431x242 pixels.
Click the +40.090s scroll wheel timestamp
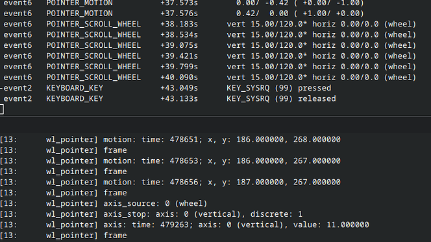coord(179,77)
